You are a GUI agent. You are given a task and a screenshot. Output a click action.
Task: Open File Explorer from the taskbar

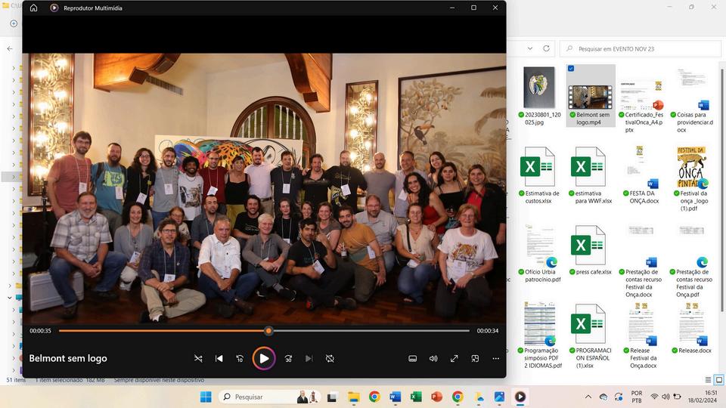click(x=353, y=397)
